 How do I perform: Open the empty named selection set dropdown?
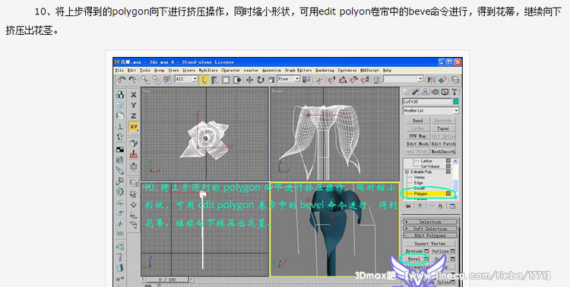pyautogui.click(x=404, y=79)
